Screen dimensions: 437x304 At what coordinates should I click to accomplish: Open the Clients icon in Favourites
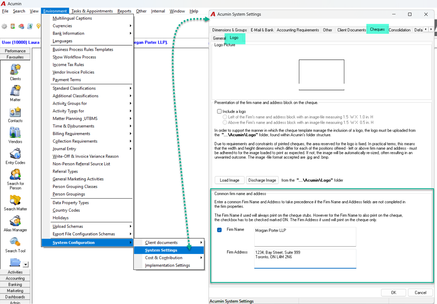click(x=15, y=72)
